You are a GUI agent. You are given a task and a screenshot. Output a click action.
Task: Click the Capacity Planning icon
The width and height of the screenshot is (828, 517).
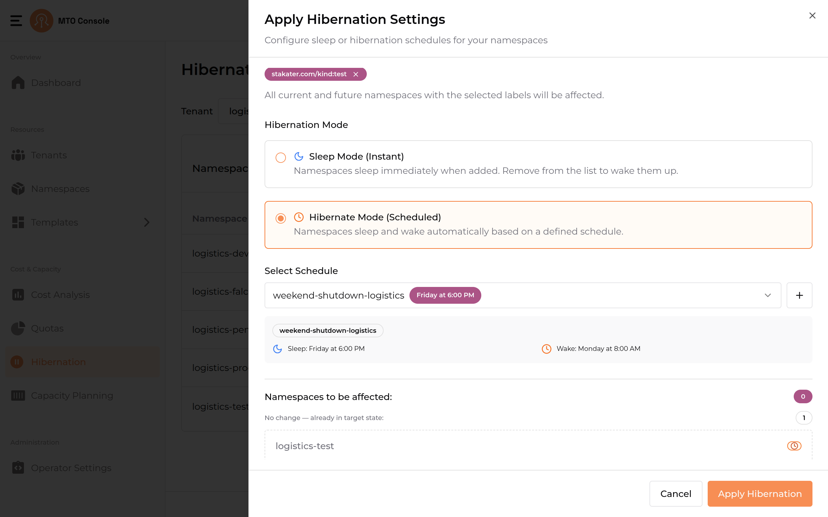tap(18, 395)
